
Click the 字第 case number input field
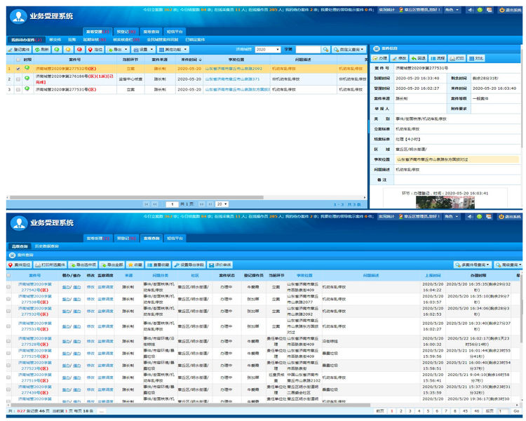(307, 50)
